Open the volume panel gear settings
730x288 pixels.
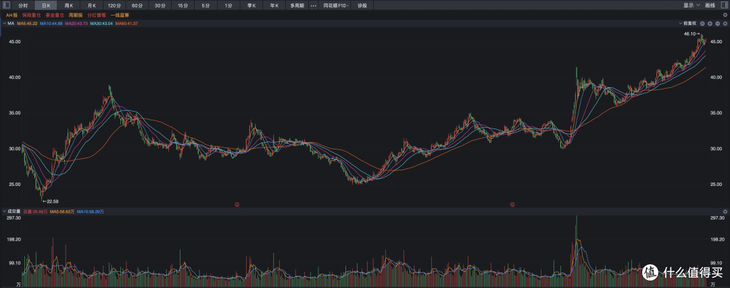pos(725,211)
